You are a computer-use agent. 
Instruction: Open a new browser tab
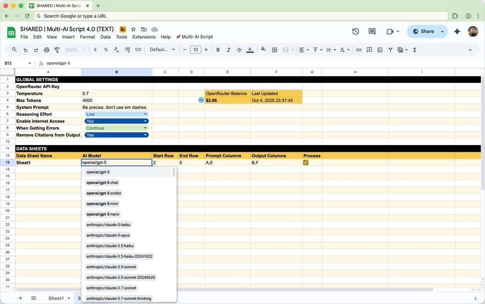98,6
